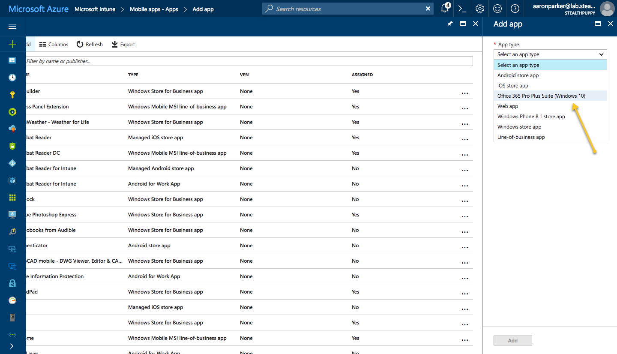Click Export in the toolbar
Screen dimensions: 617x354
123,45
